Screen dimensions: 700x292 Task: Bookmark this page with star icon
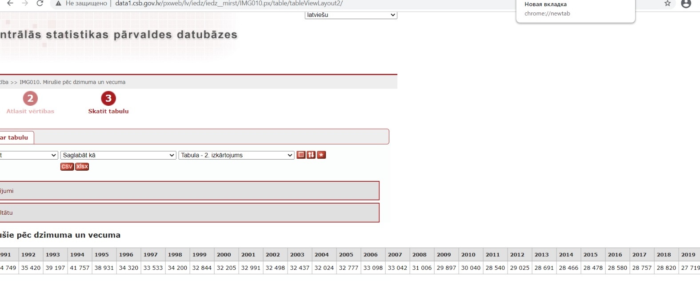click(x=667, y=4)
